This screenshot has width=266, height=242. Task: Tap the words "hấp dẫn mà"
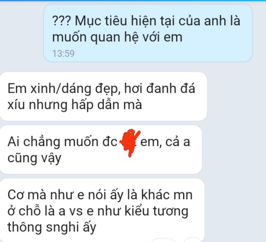(x=106, y=105)
